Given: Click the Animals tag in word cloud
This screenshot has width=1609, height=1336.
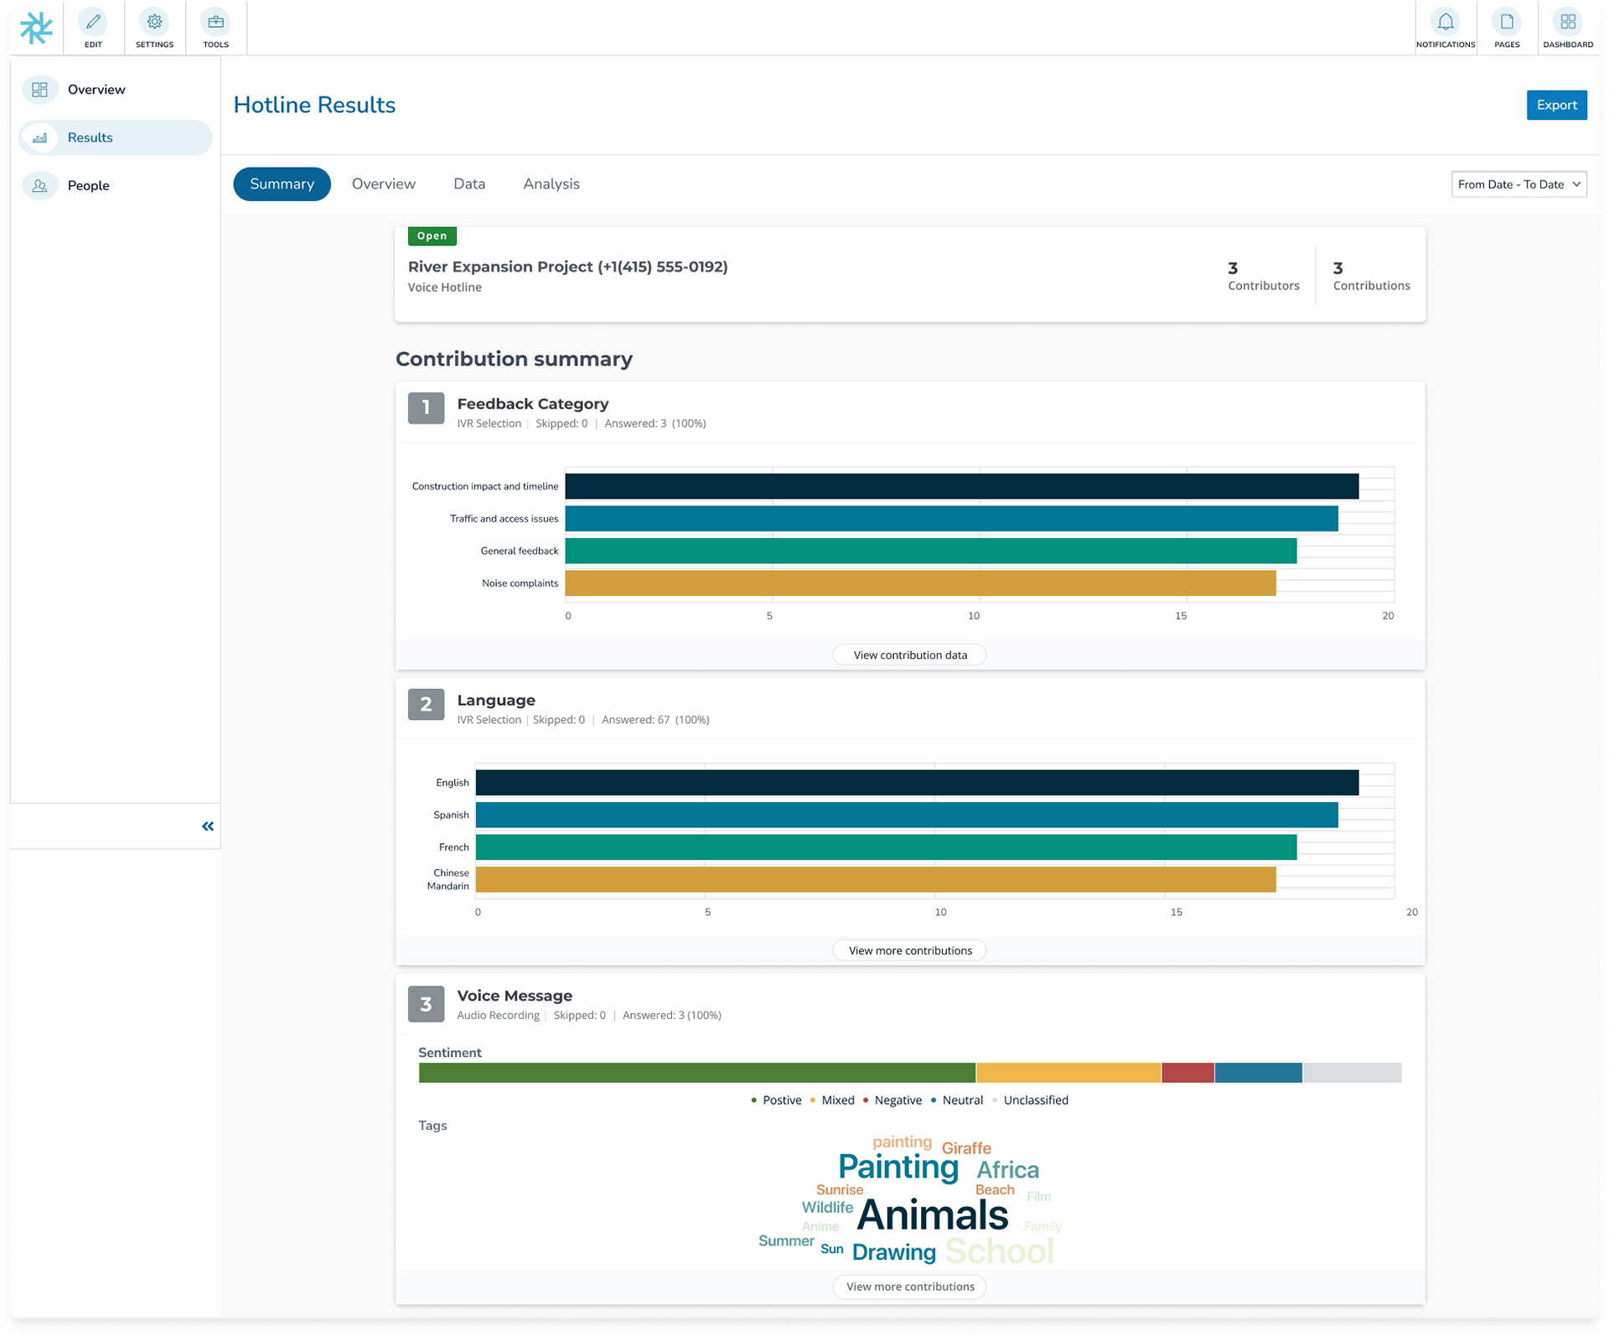Looking at the screenshot, I should tap(932, 1214).
